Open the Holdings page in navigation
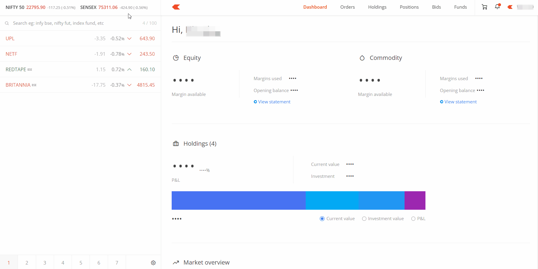 377,7
